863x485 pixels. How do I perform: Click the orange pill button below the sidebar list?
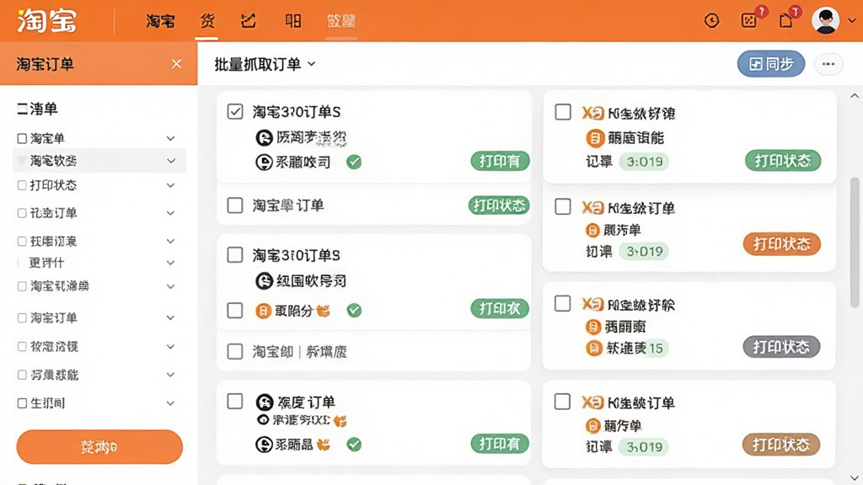[99, 447]
